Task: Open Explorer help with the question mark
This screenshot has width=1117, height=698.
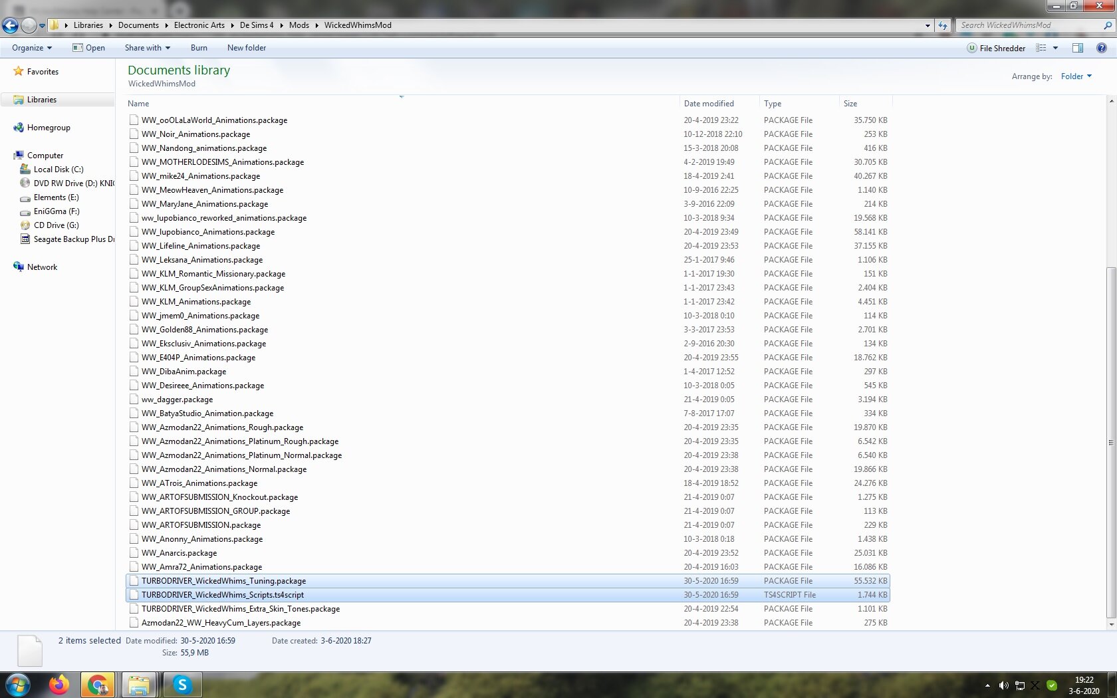Action: (1102, 48)
